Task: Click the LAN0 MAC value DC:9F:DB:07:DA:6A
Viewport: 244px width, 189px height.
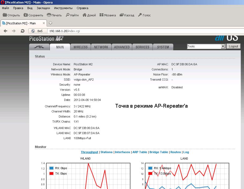Action: pyautogui.click(x=87, y=133)
